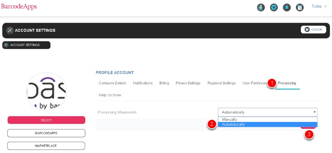Click the BarcodeApps logo
This screenshot has width=332, height=153.
(x=19, y=7)
